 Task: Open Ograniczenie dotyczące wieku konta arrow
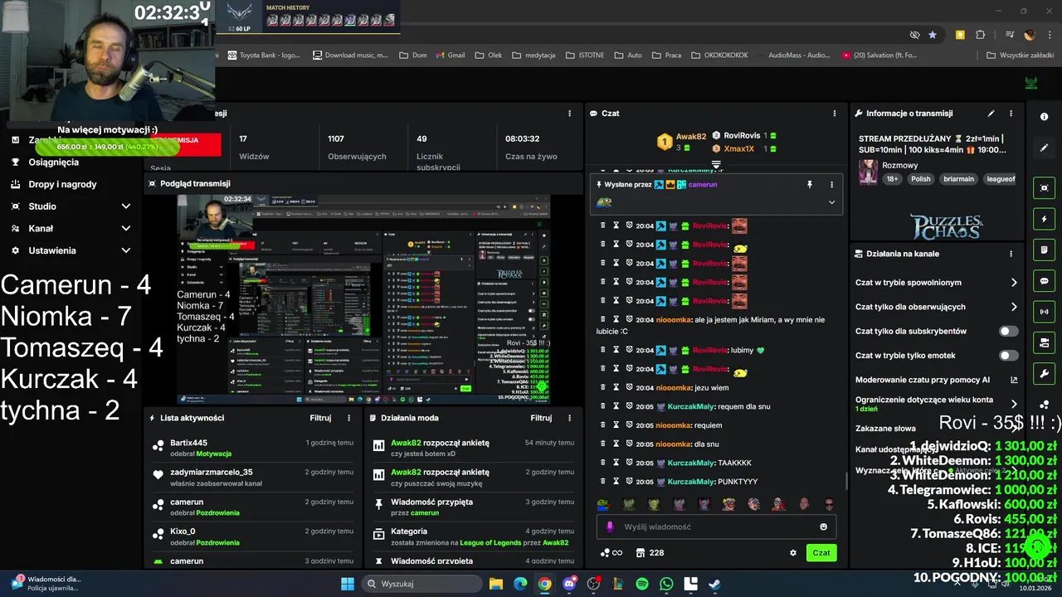pos(1014,404)
